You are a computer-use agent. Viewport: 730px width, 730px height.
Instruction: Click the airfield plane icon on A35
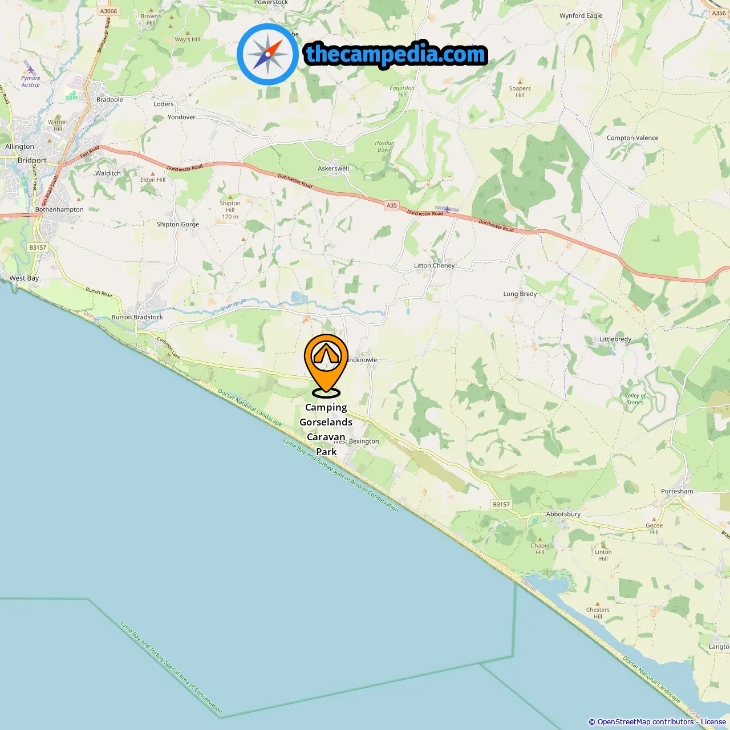point(447,209)
